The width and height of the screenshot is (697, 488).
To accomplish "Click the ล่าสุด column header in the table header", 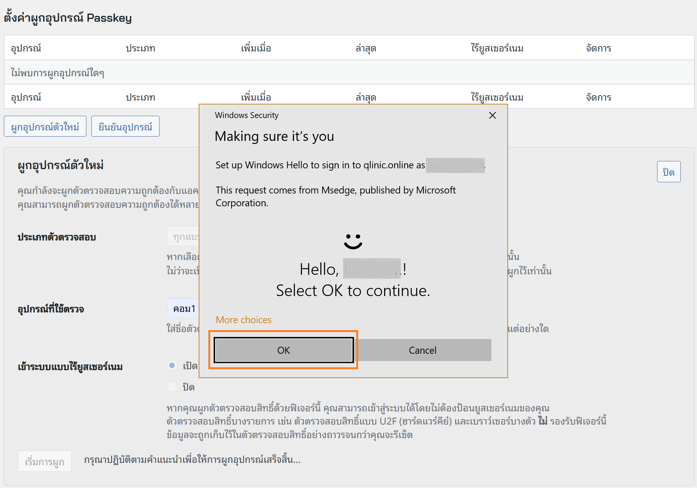I will point(366,48).
